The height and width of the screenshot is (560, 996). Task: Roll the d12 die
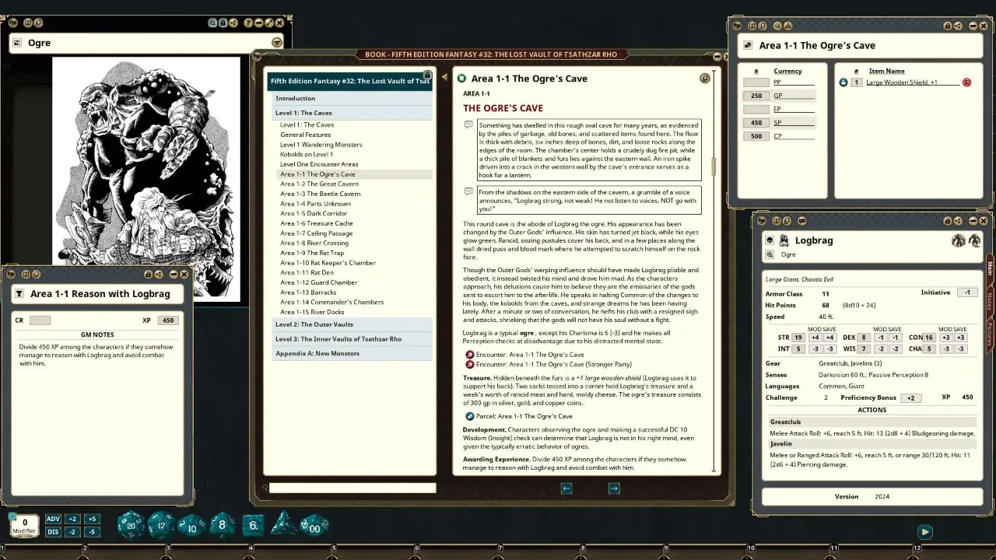[161, 526]
